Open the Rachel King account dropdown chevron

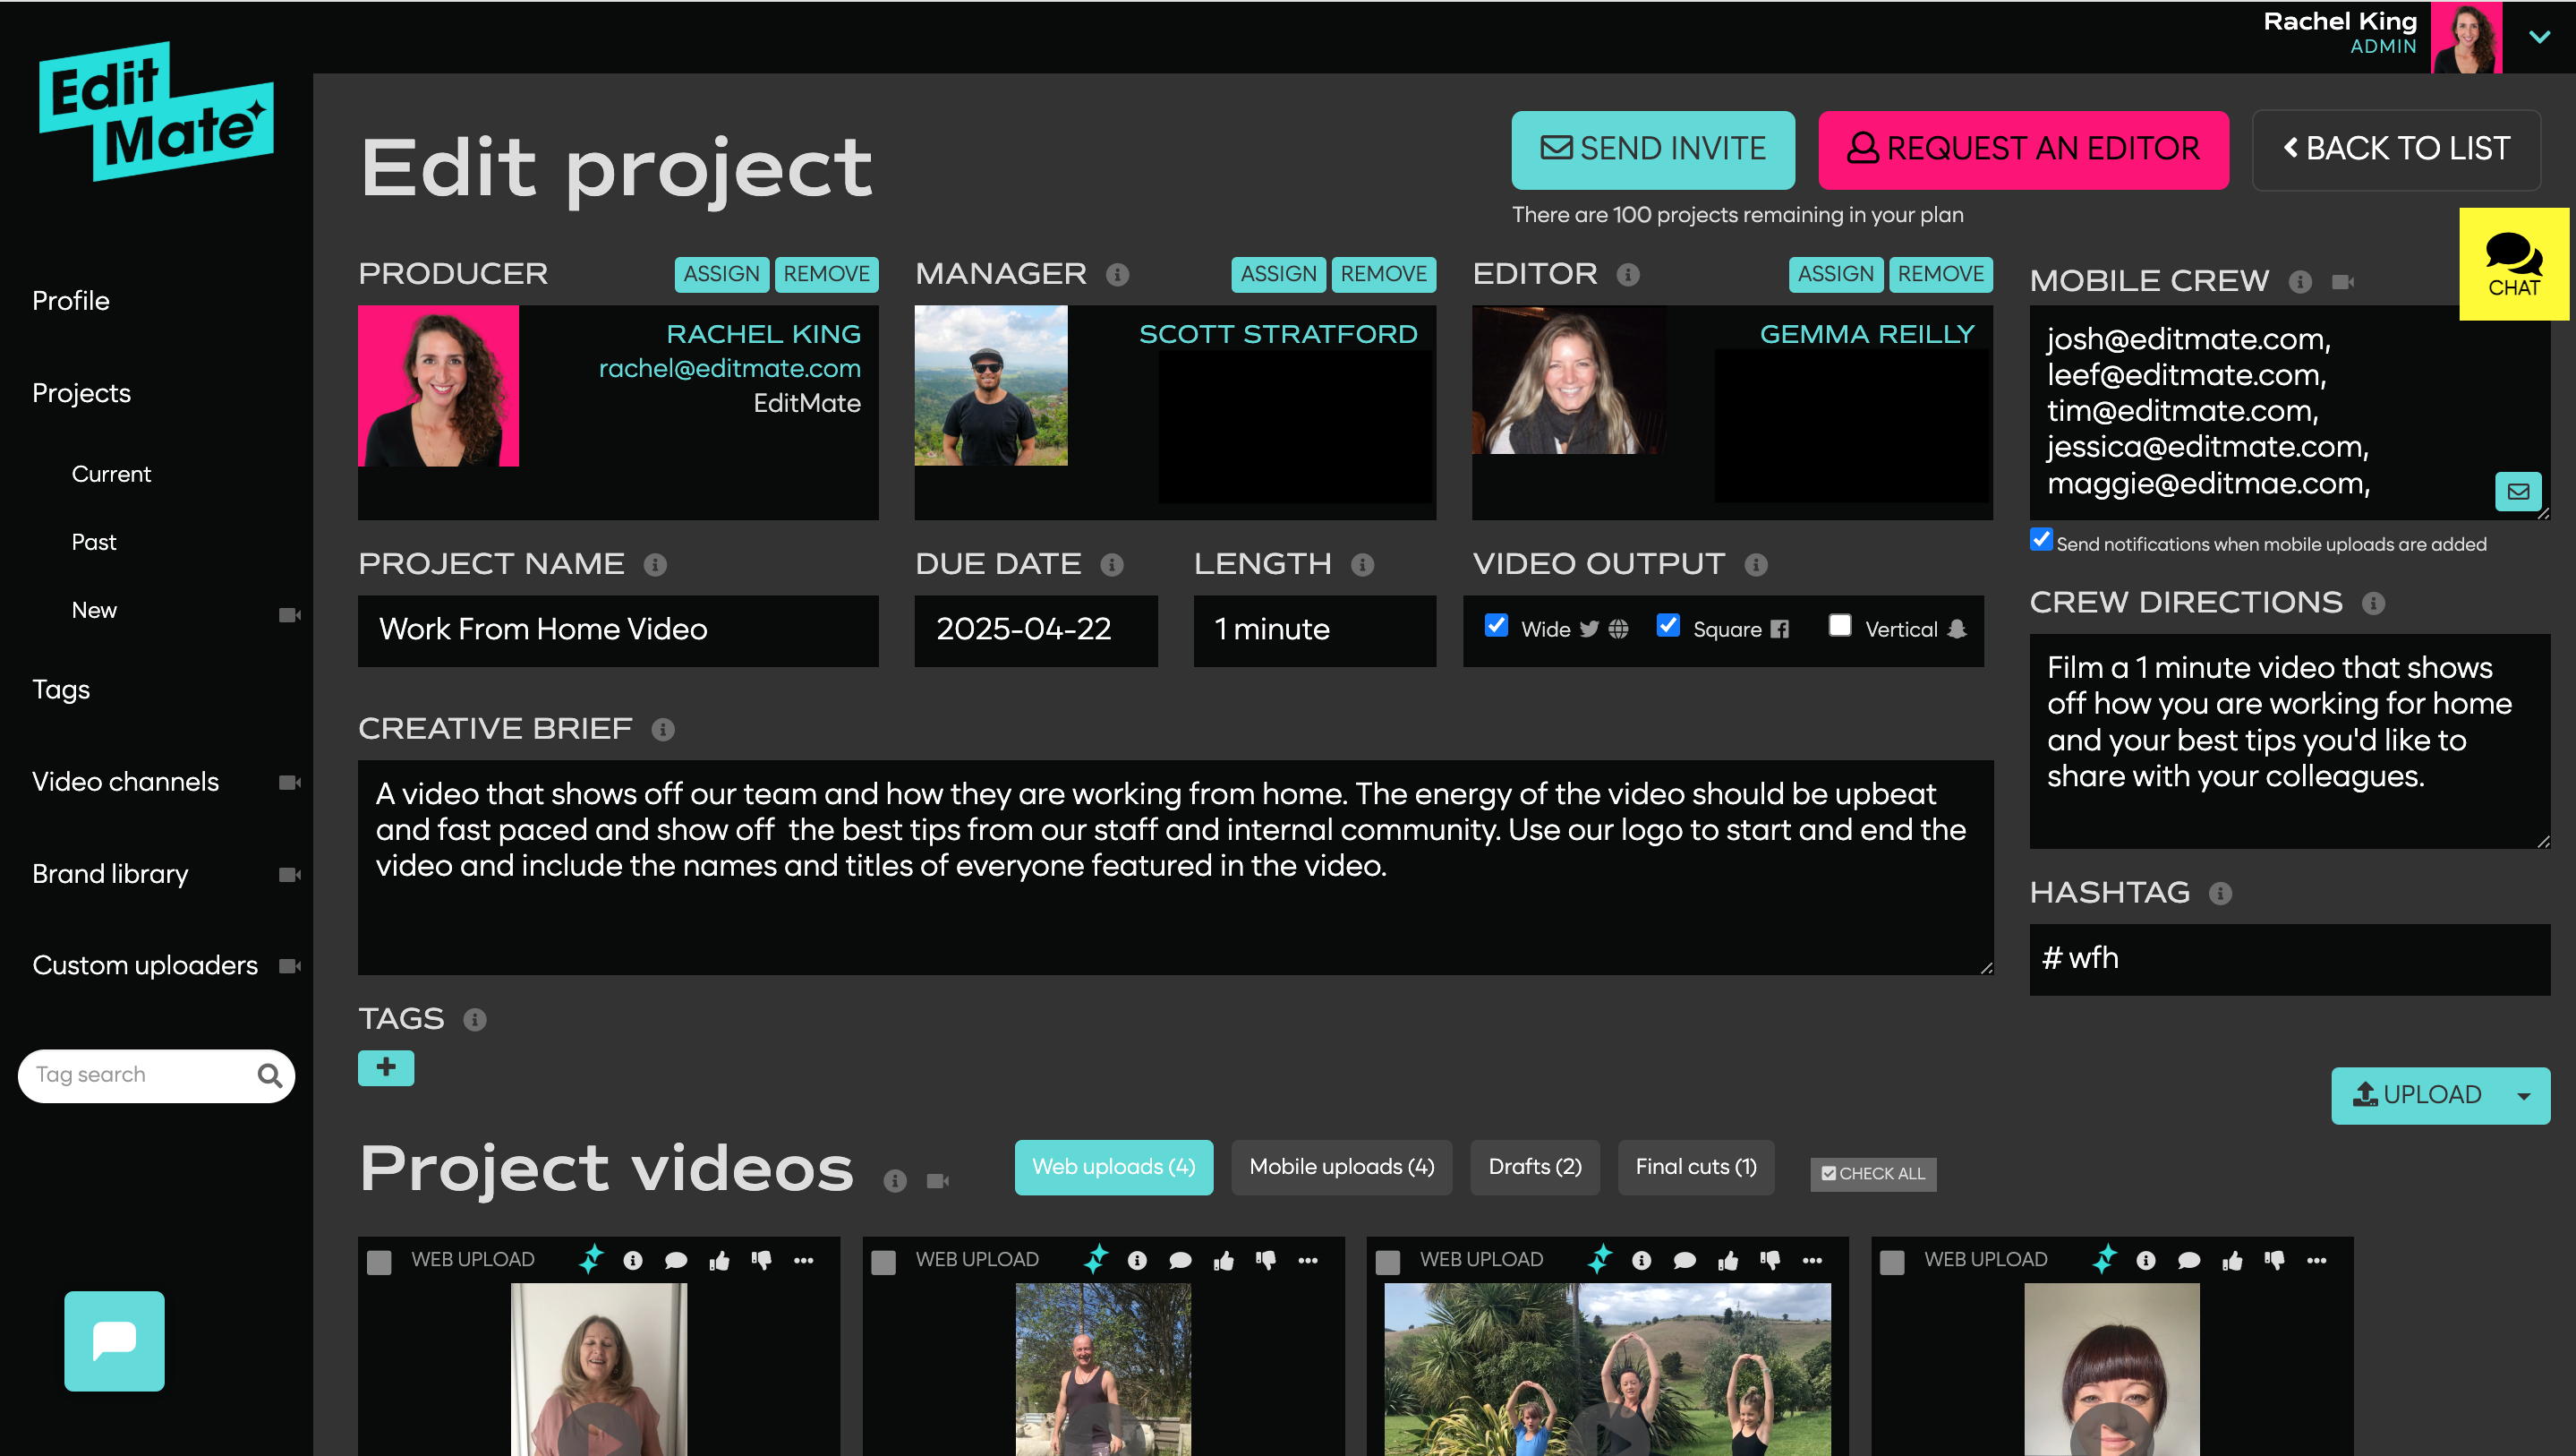click(2540, 37)
